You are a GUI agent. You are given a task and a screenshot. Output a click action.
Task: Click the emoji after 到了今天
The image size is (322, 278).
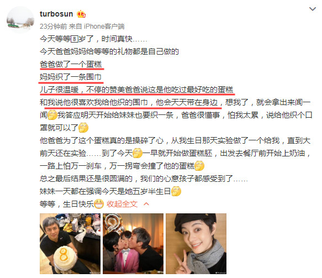pyautogui.click(x=138, y=153)
